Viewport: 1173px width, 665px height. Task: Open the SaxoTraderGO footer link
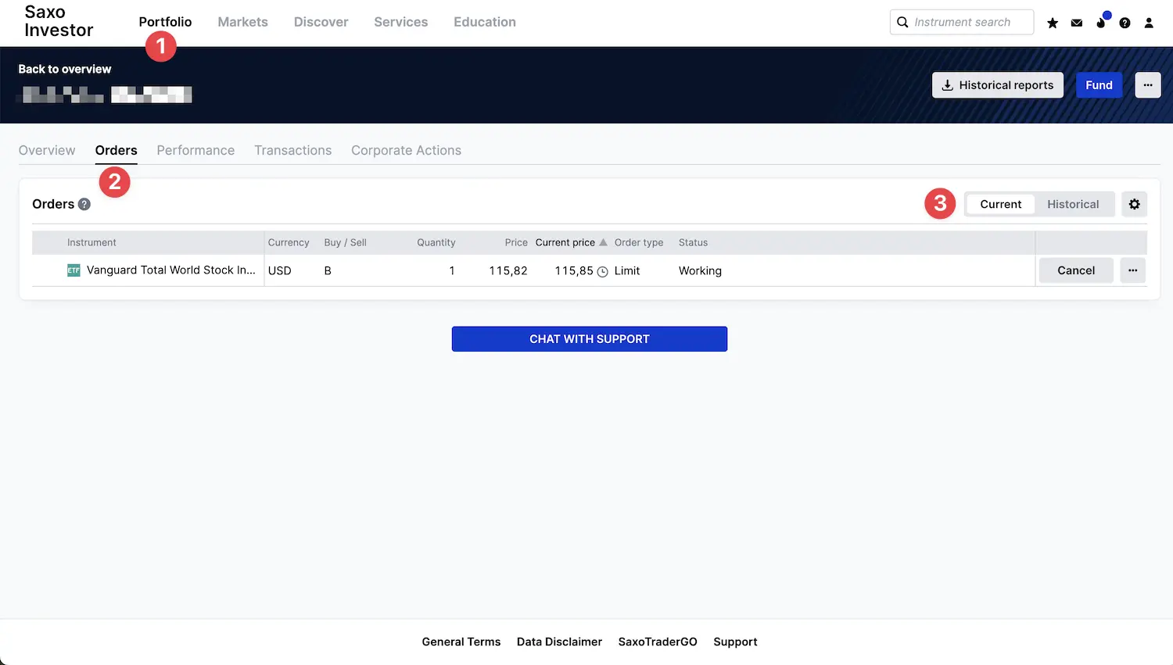[x=658, y=642]
